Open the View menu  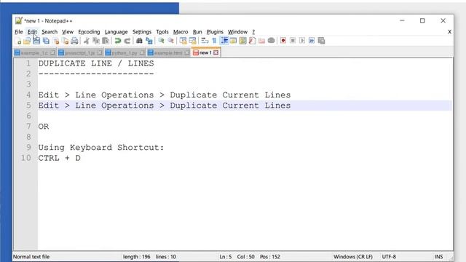coord(68,32)
